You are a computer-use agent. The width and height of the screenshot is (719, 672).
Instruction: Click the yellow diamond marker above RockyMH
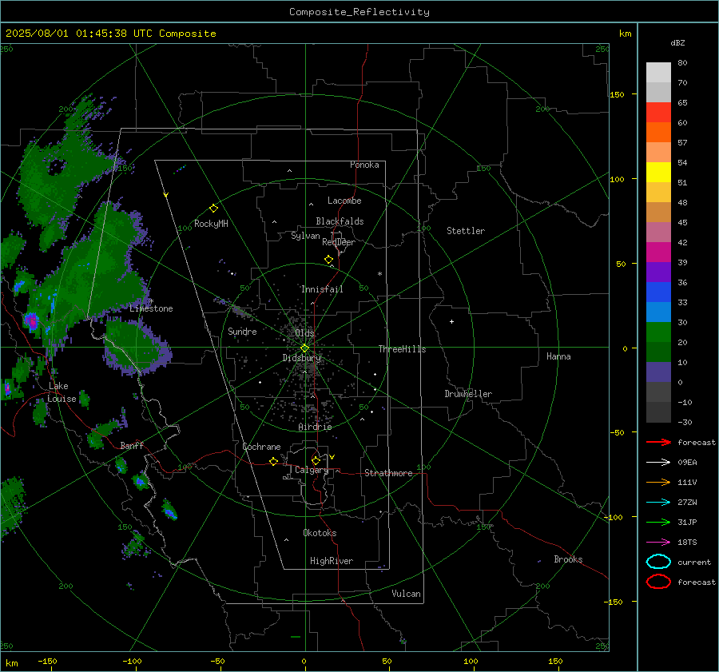click(x=213, y=209)
